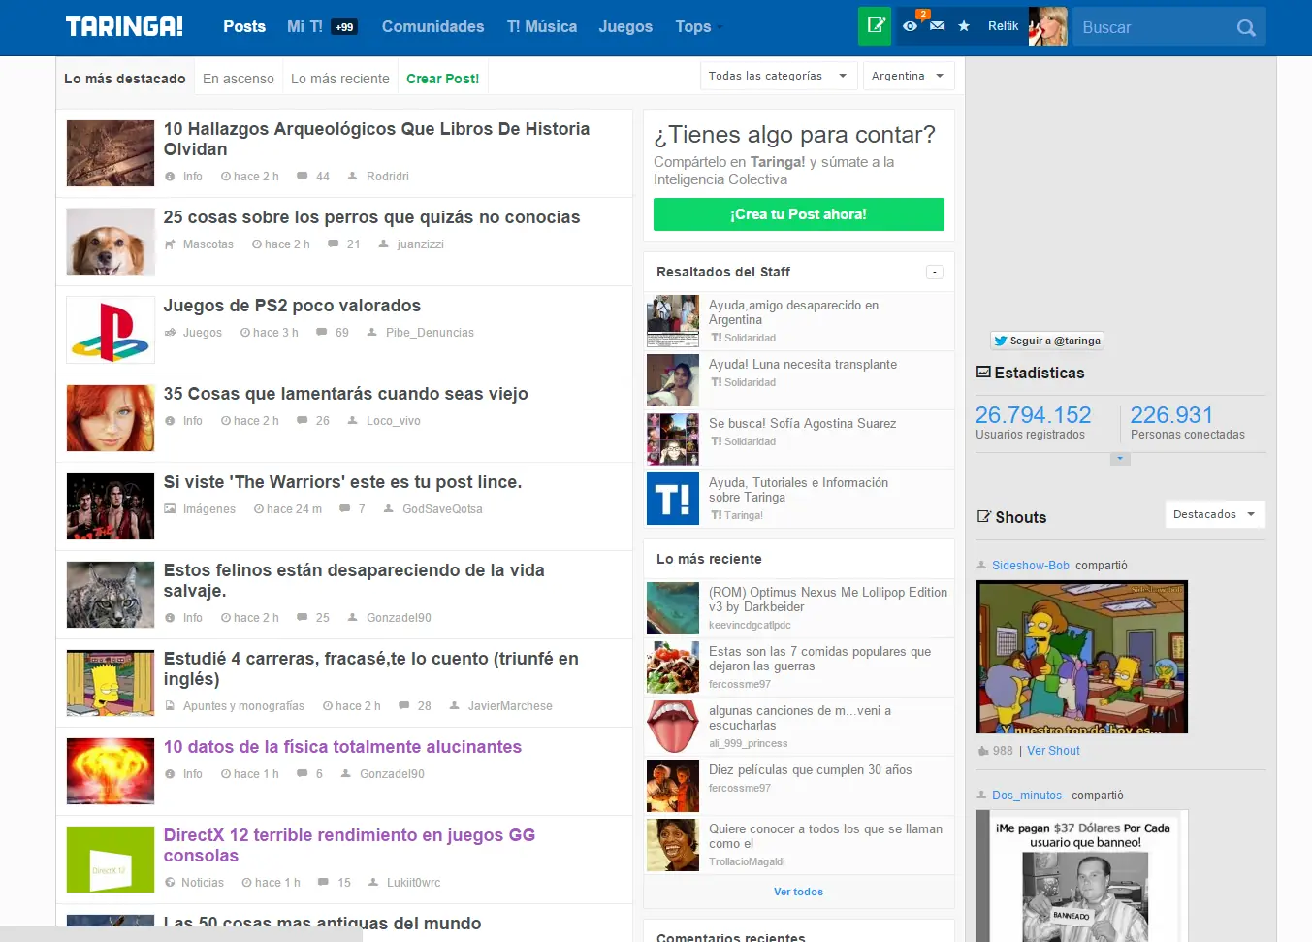
Task: Click thumbnail of the perros post
Action: (111, 242)
